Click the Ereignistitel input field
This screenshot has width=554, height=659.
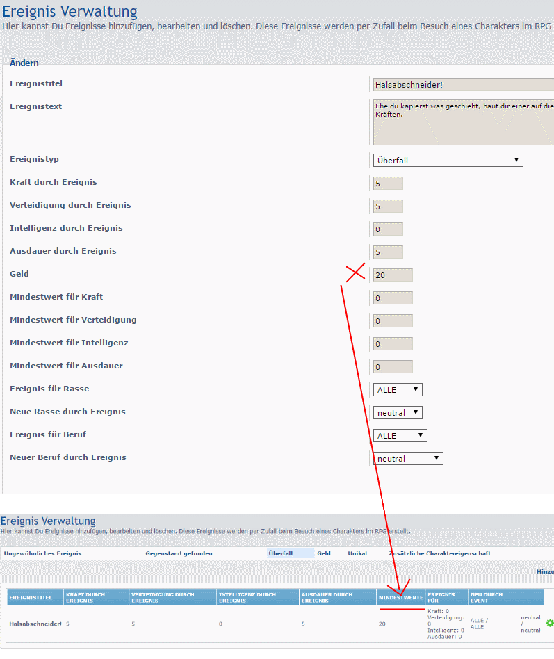(x=463, y=85)
